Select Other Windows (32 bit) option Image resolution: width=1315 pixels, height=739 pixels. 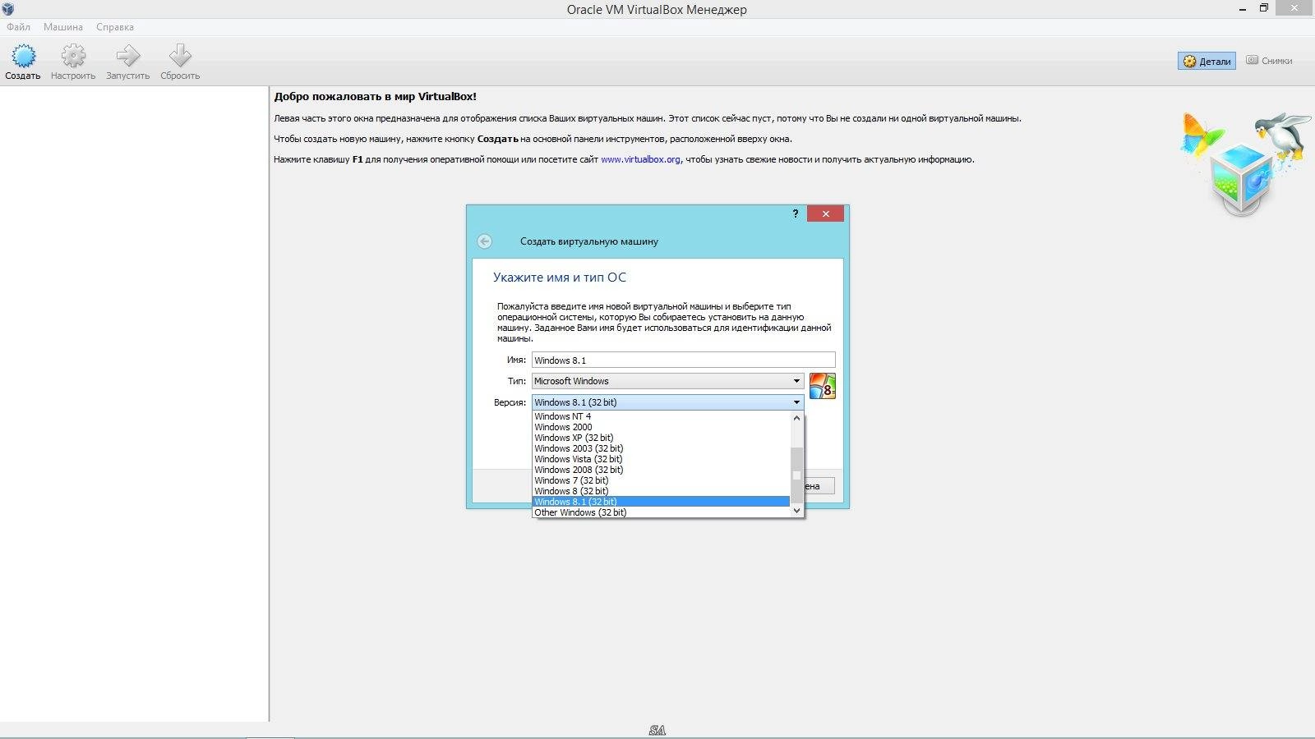(662, 512)
